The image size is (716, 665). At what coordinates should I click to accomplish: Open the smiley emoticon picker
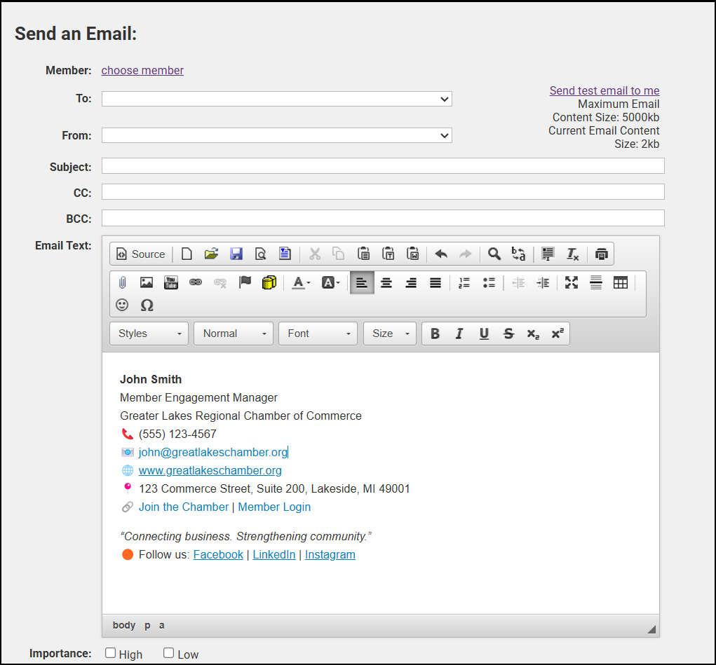tap(122, 305)
